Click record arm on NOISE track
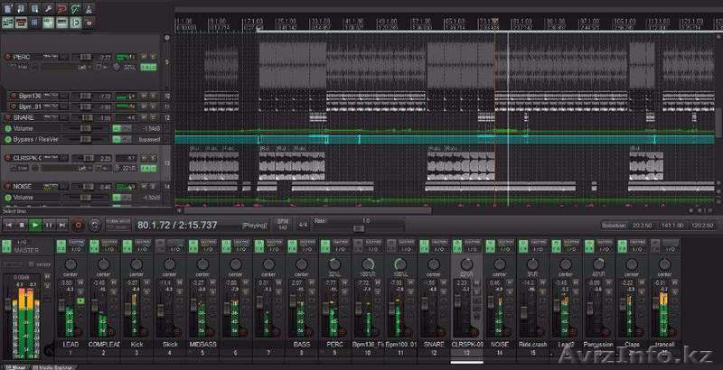 click(x=8, y=187)
